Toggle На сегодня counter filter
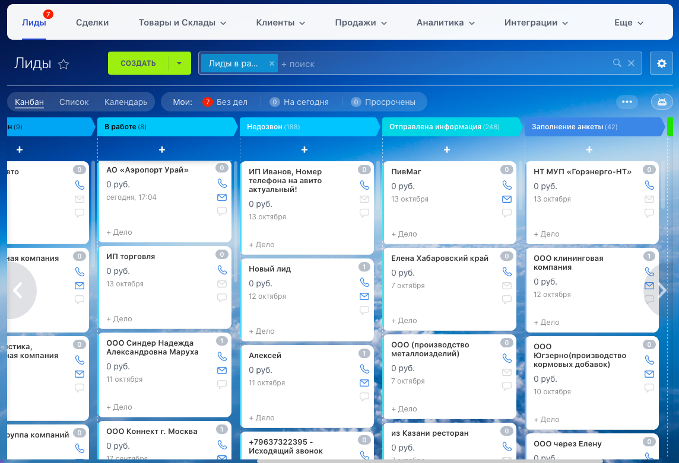This screenshot has height=463, width=679. pyautogui.click(x=299, y=102)
